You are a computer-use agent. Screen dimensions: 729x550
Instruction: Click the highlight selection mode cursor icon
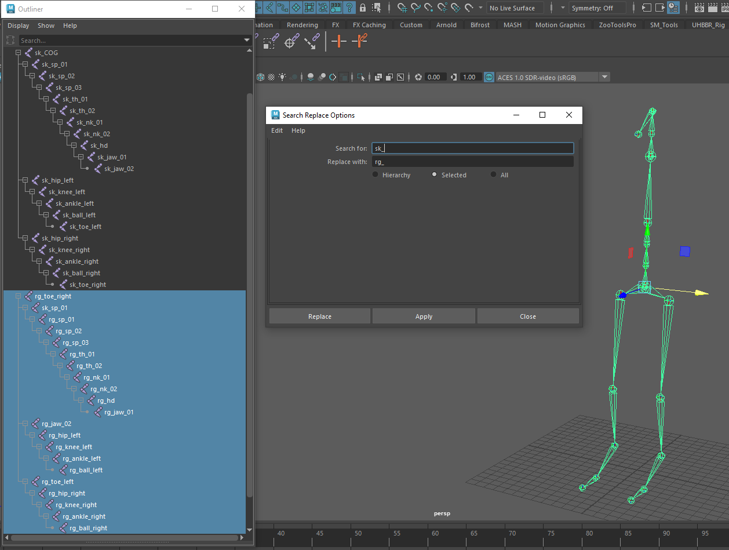click(x=377, y=8)
